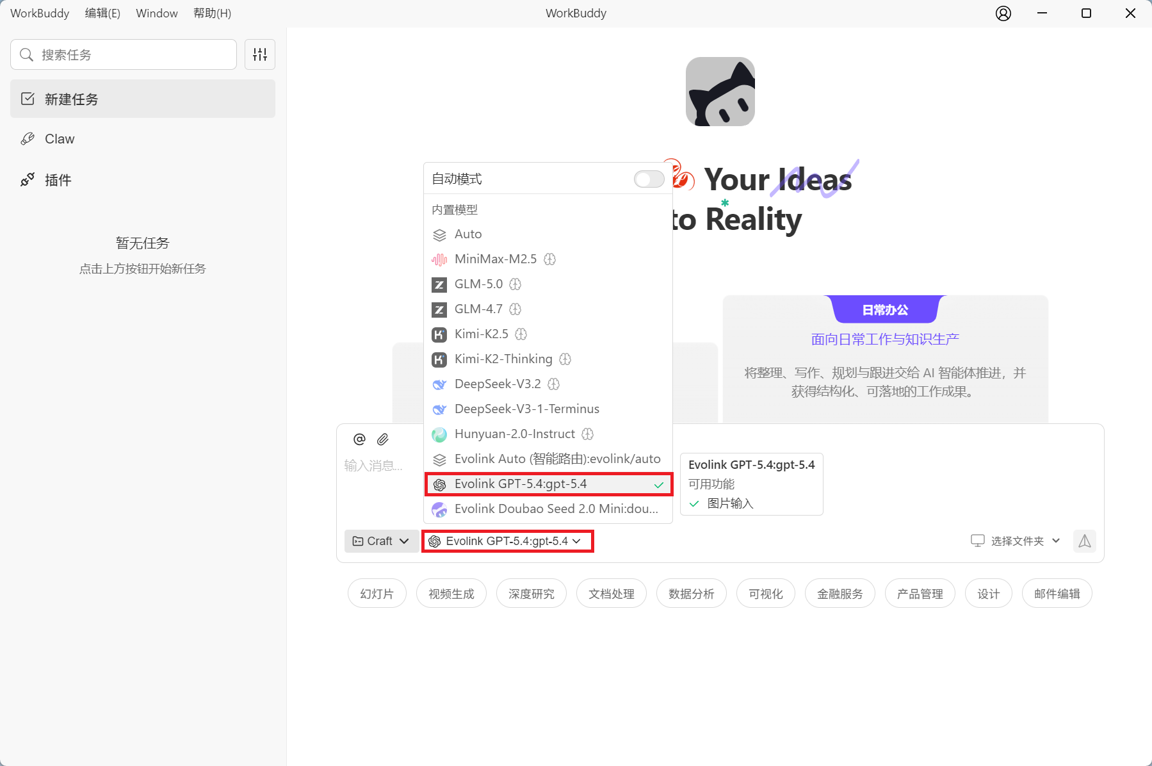The width and height of the screenshot is (1152, 766).
Task: Focus the 搜索任务 search field
Action: point(124,54)
